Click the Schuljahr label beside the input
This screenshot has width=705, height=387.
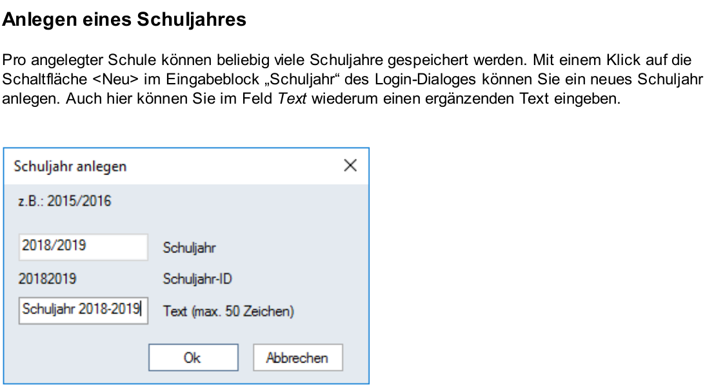pos(189,247)
